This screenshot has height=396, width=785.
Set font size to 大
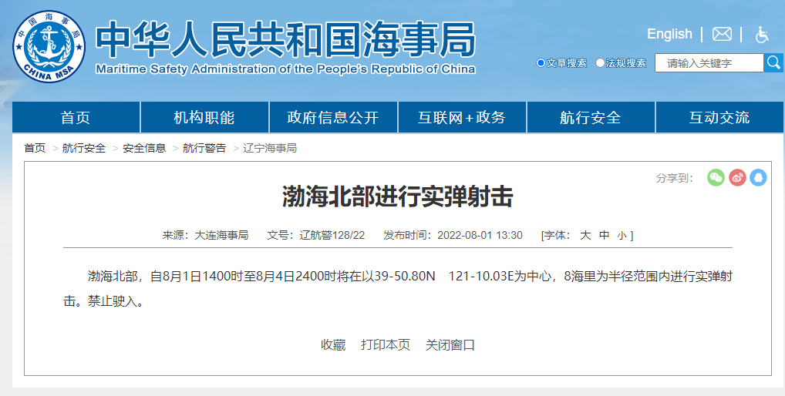(x=585, y=235)
